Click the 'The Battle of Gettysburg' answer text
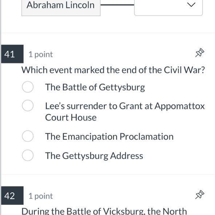Viewport: 215px width, 215px height. [x=95, y=87]
